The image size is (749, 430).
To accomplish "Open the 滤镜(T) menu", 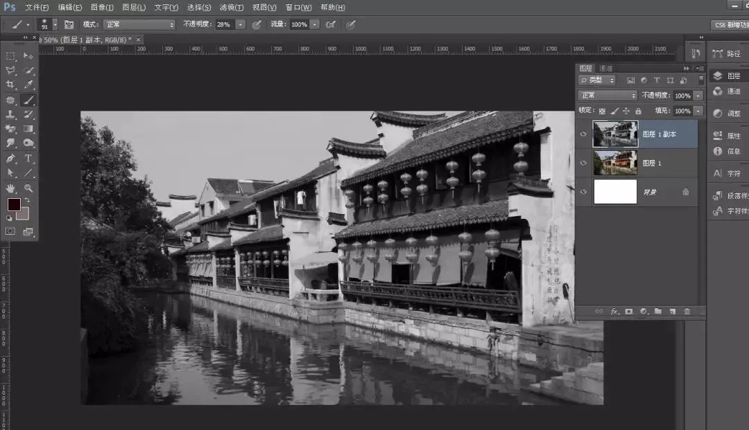I will 231,7.
